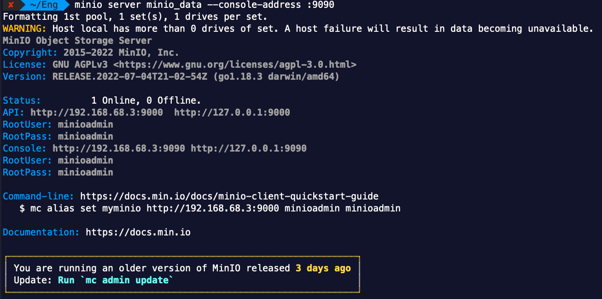Viewport: 602px width, 299px height.
Task: Click the last RootPass minioadmin value
Action: [86, 172]
